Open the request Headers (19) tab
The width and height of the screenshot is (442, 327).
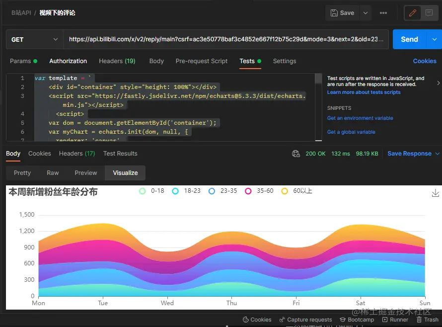[x=117, y=61]
